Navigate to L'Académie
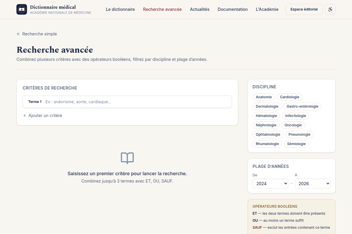Viewport: 352px width, 234px height. tap(267, 9)
